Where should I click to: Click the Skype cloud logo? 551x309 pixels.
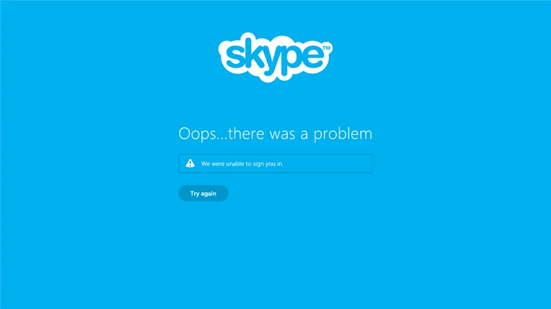click(275, 58)
